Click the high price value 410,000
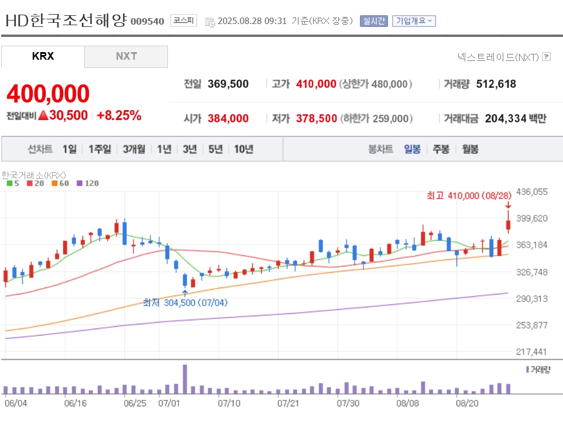The image size is (563, 421). point(316,84)
